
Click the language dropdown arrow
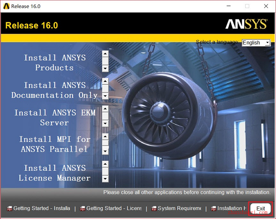pos(267,43)
